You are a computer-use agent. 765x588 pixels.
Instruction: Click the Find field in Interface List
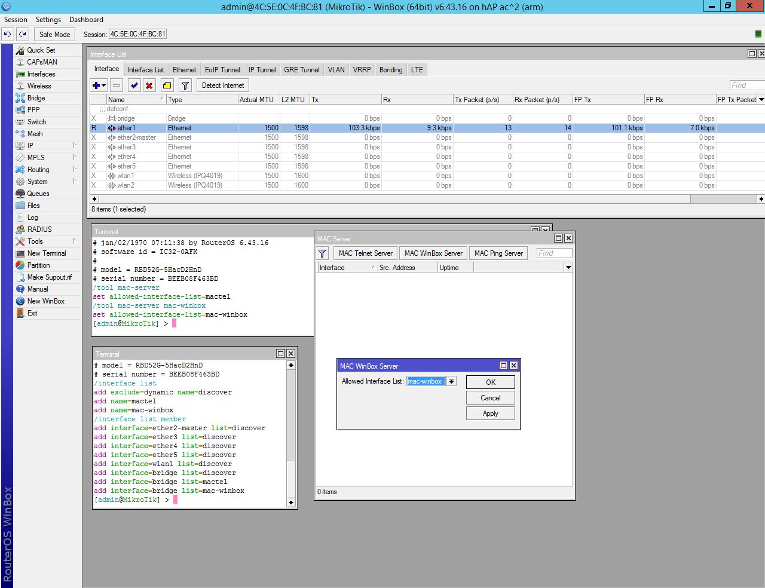point(747,85)
